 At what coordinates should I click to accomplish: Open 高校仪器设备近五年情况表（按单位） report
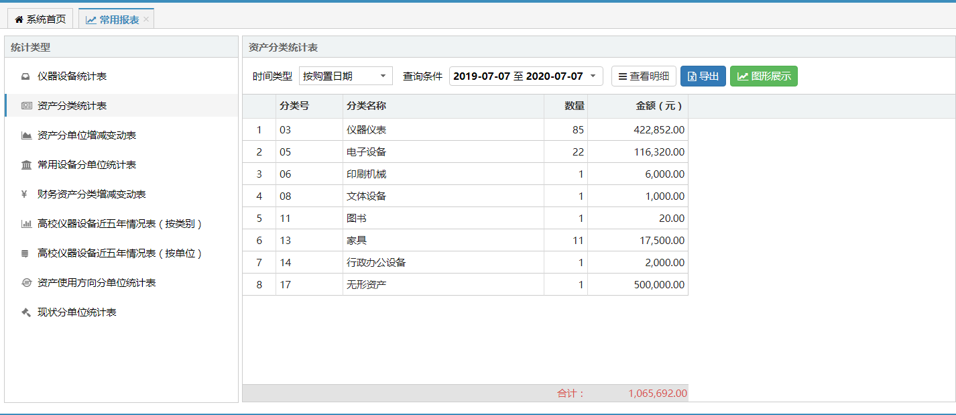[119, 253]
